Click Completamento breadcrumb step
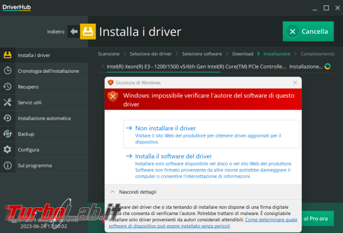The width and height of the screenshot is (343, 233). point(317,54)
